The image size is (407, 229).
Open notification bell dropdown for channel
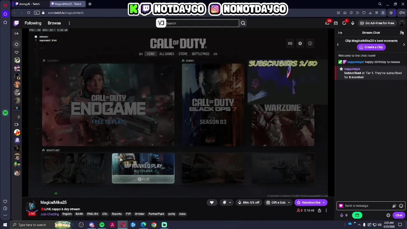[x=227, y=203]
